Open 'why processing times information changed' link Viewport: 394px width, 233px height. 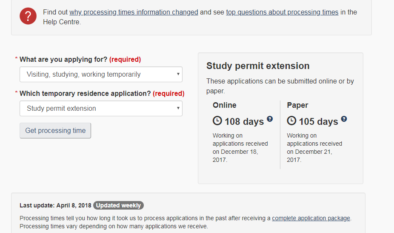point(134,12)
